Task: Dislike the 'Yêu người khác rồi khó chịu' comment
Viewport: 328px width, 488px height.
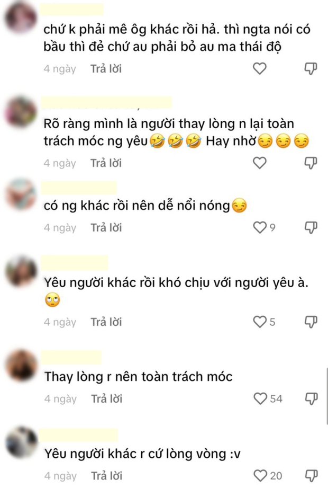Action: tap(311, 322)
